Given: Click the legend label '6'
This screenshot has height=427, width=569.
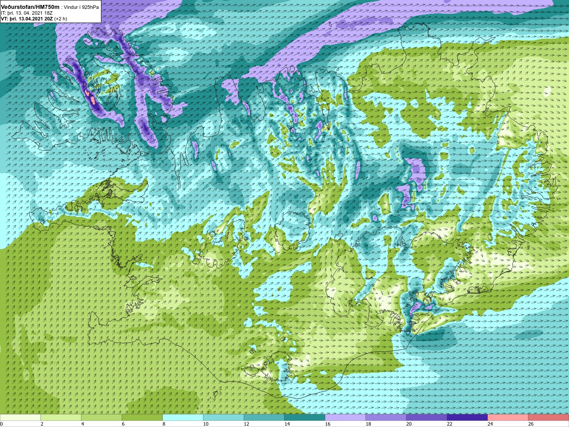Looking at the screenshot, I should 123,424.
